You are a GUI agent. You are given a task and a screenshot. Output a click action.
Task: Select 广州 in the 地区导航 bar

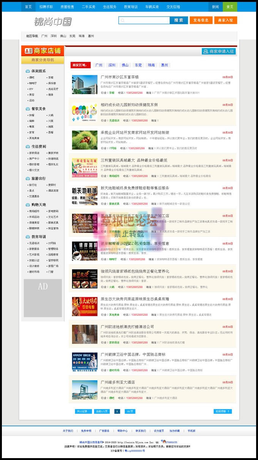click(44, 36)
